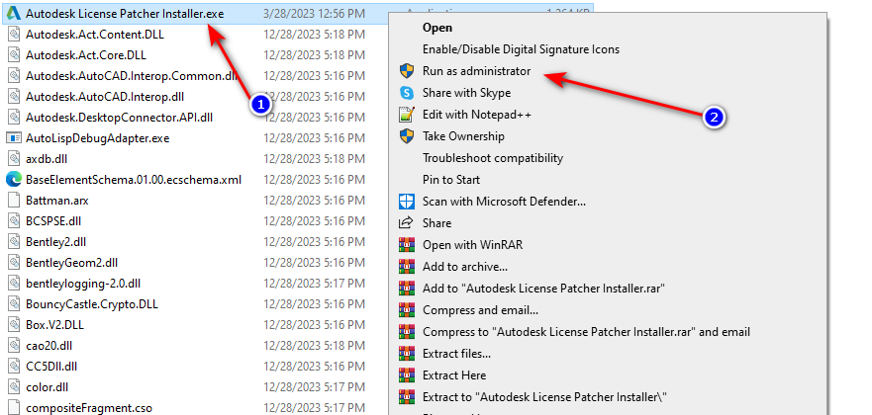Click the compositeFragment.cso file icon
This screenshot has height=415, width=872.
[x=14, y=408]
